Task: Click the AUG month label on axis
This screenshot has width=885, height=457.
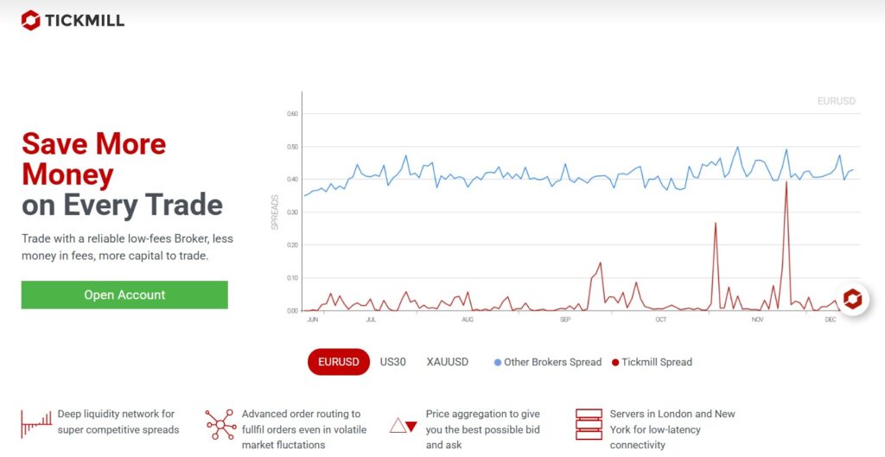Action: 468,320
